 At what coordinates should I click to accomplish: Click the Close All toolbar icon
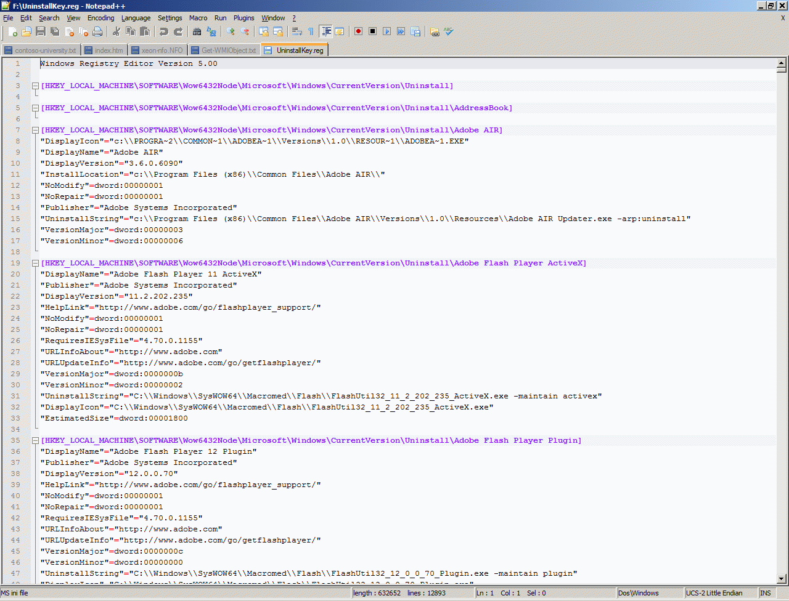[x=83, y=31]
